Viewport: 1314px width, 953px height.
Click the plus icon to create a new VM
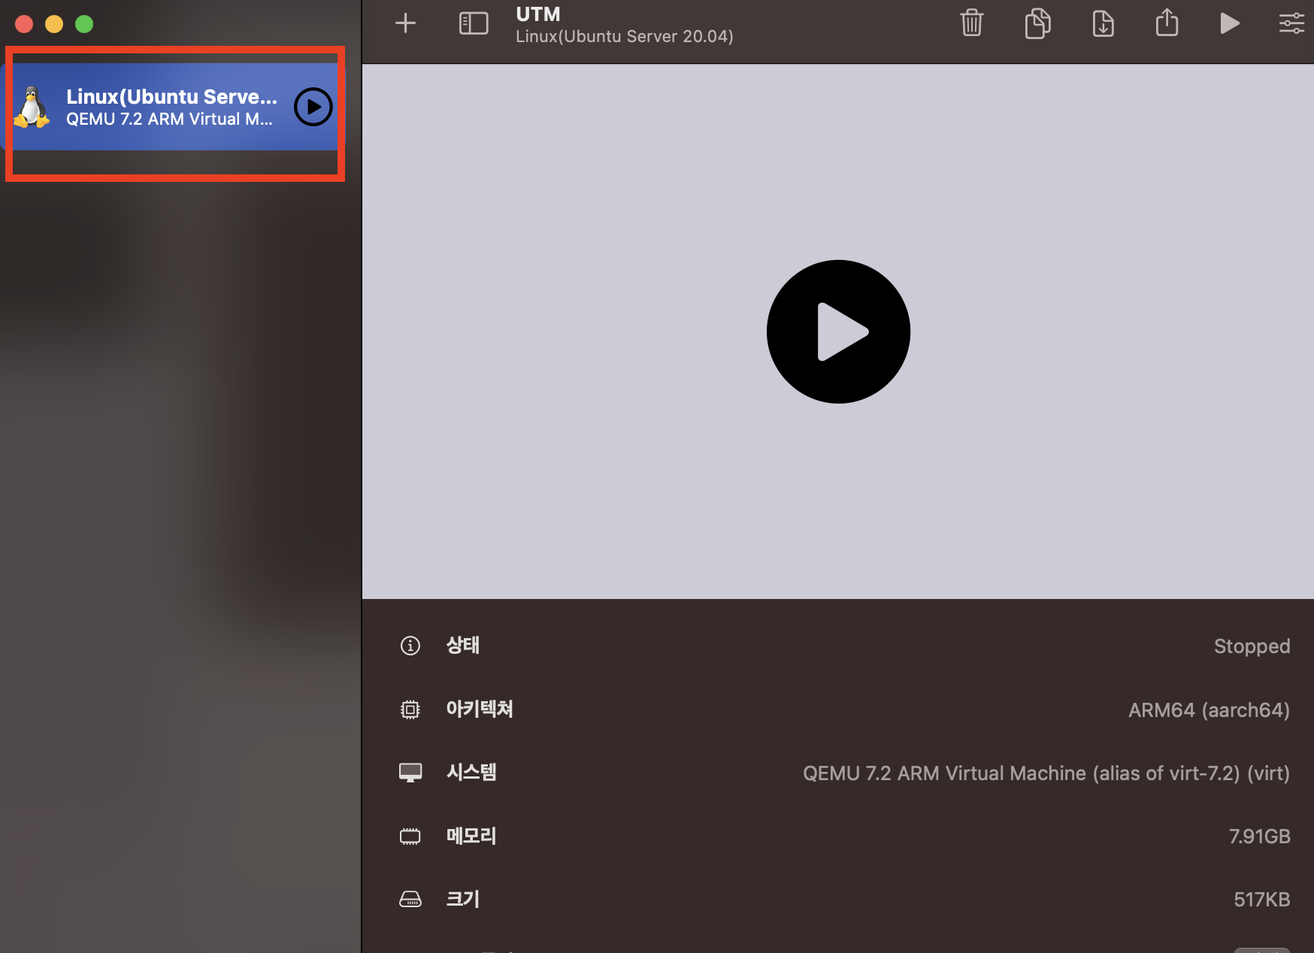pyautogui.click(x=405, y=23)
